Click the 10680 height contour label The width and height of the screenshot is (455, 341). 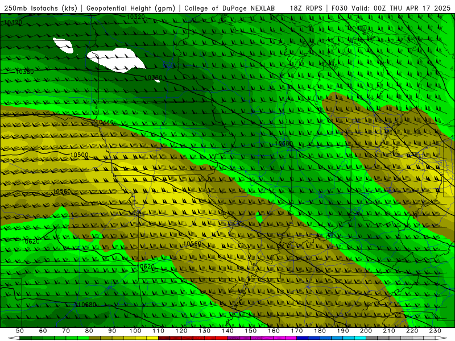[x=87, y=305]
